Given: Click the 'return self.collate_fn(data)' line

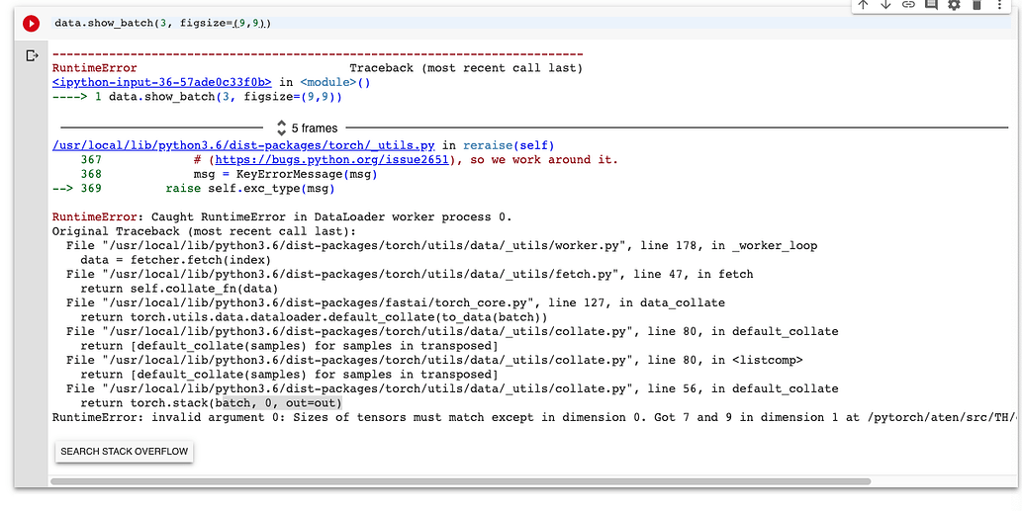Looking at the screenshot, I should (x=179, y=289).
